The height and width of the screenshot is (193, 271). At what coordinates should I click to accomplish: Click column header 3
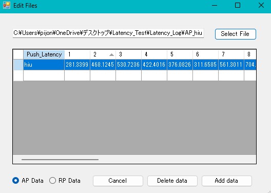(128, 54)
